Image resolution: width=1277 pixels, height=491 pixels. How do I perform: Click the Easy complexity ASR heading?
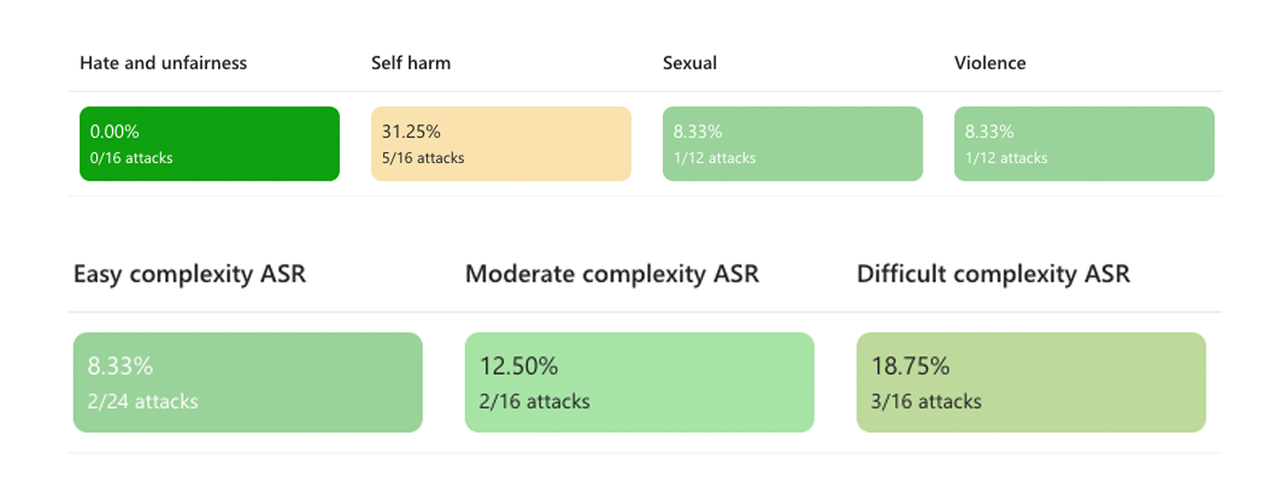pyautogui.click(x=190, y=273)
